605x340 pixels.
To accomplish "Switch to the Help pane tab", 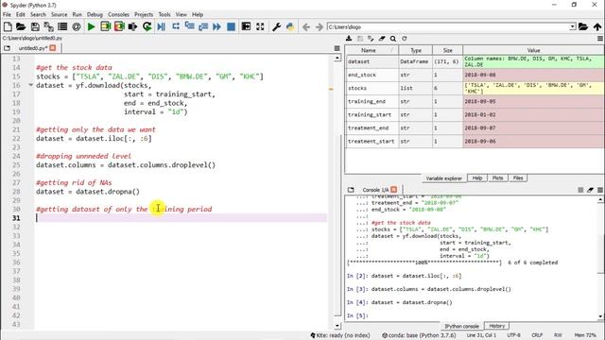I will click(476, 178).
